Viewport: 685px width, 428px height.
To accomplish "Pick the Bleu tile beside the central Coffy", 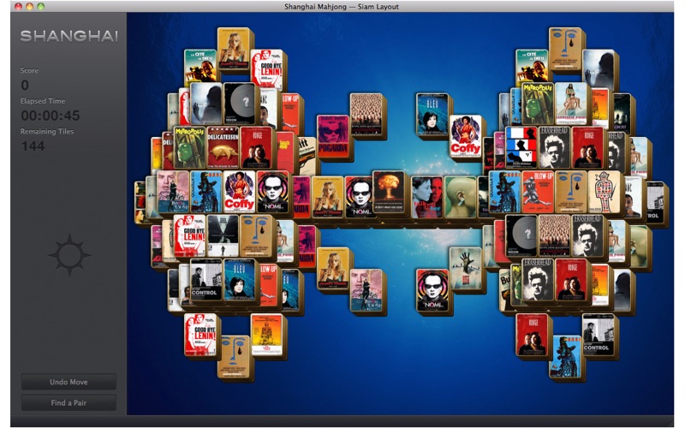I will coord(432,115).
